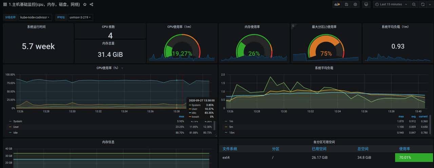Image resolution: width=434 pixels, height=168 pixels.
Task: Share the dashboard via share icon
Action: click(92, 4)
